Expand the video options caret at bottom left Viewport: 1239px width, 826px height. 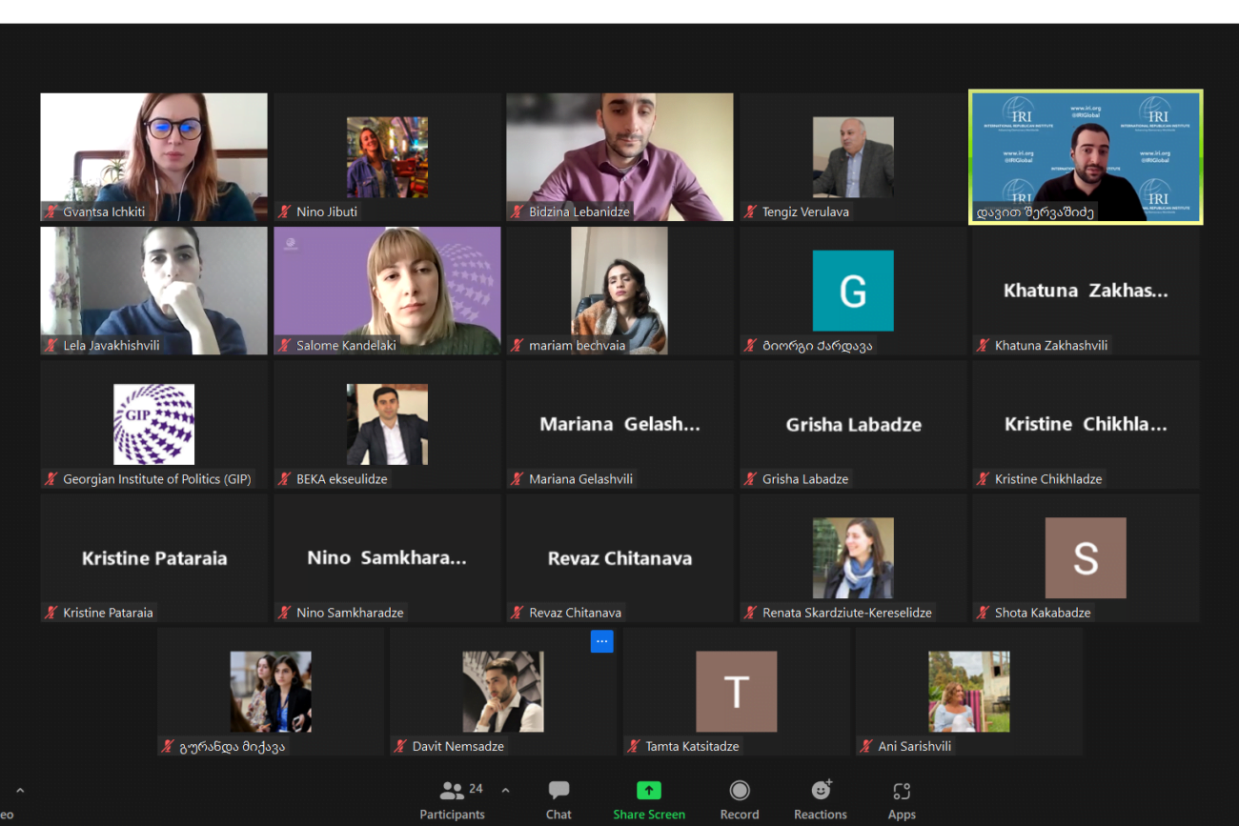[20, 790]
